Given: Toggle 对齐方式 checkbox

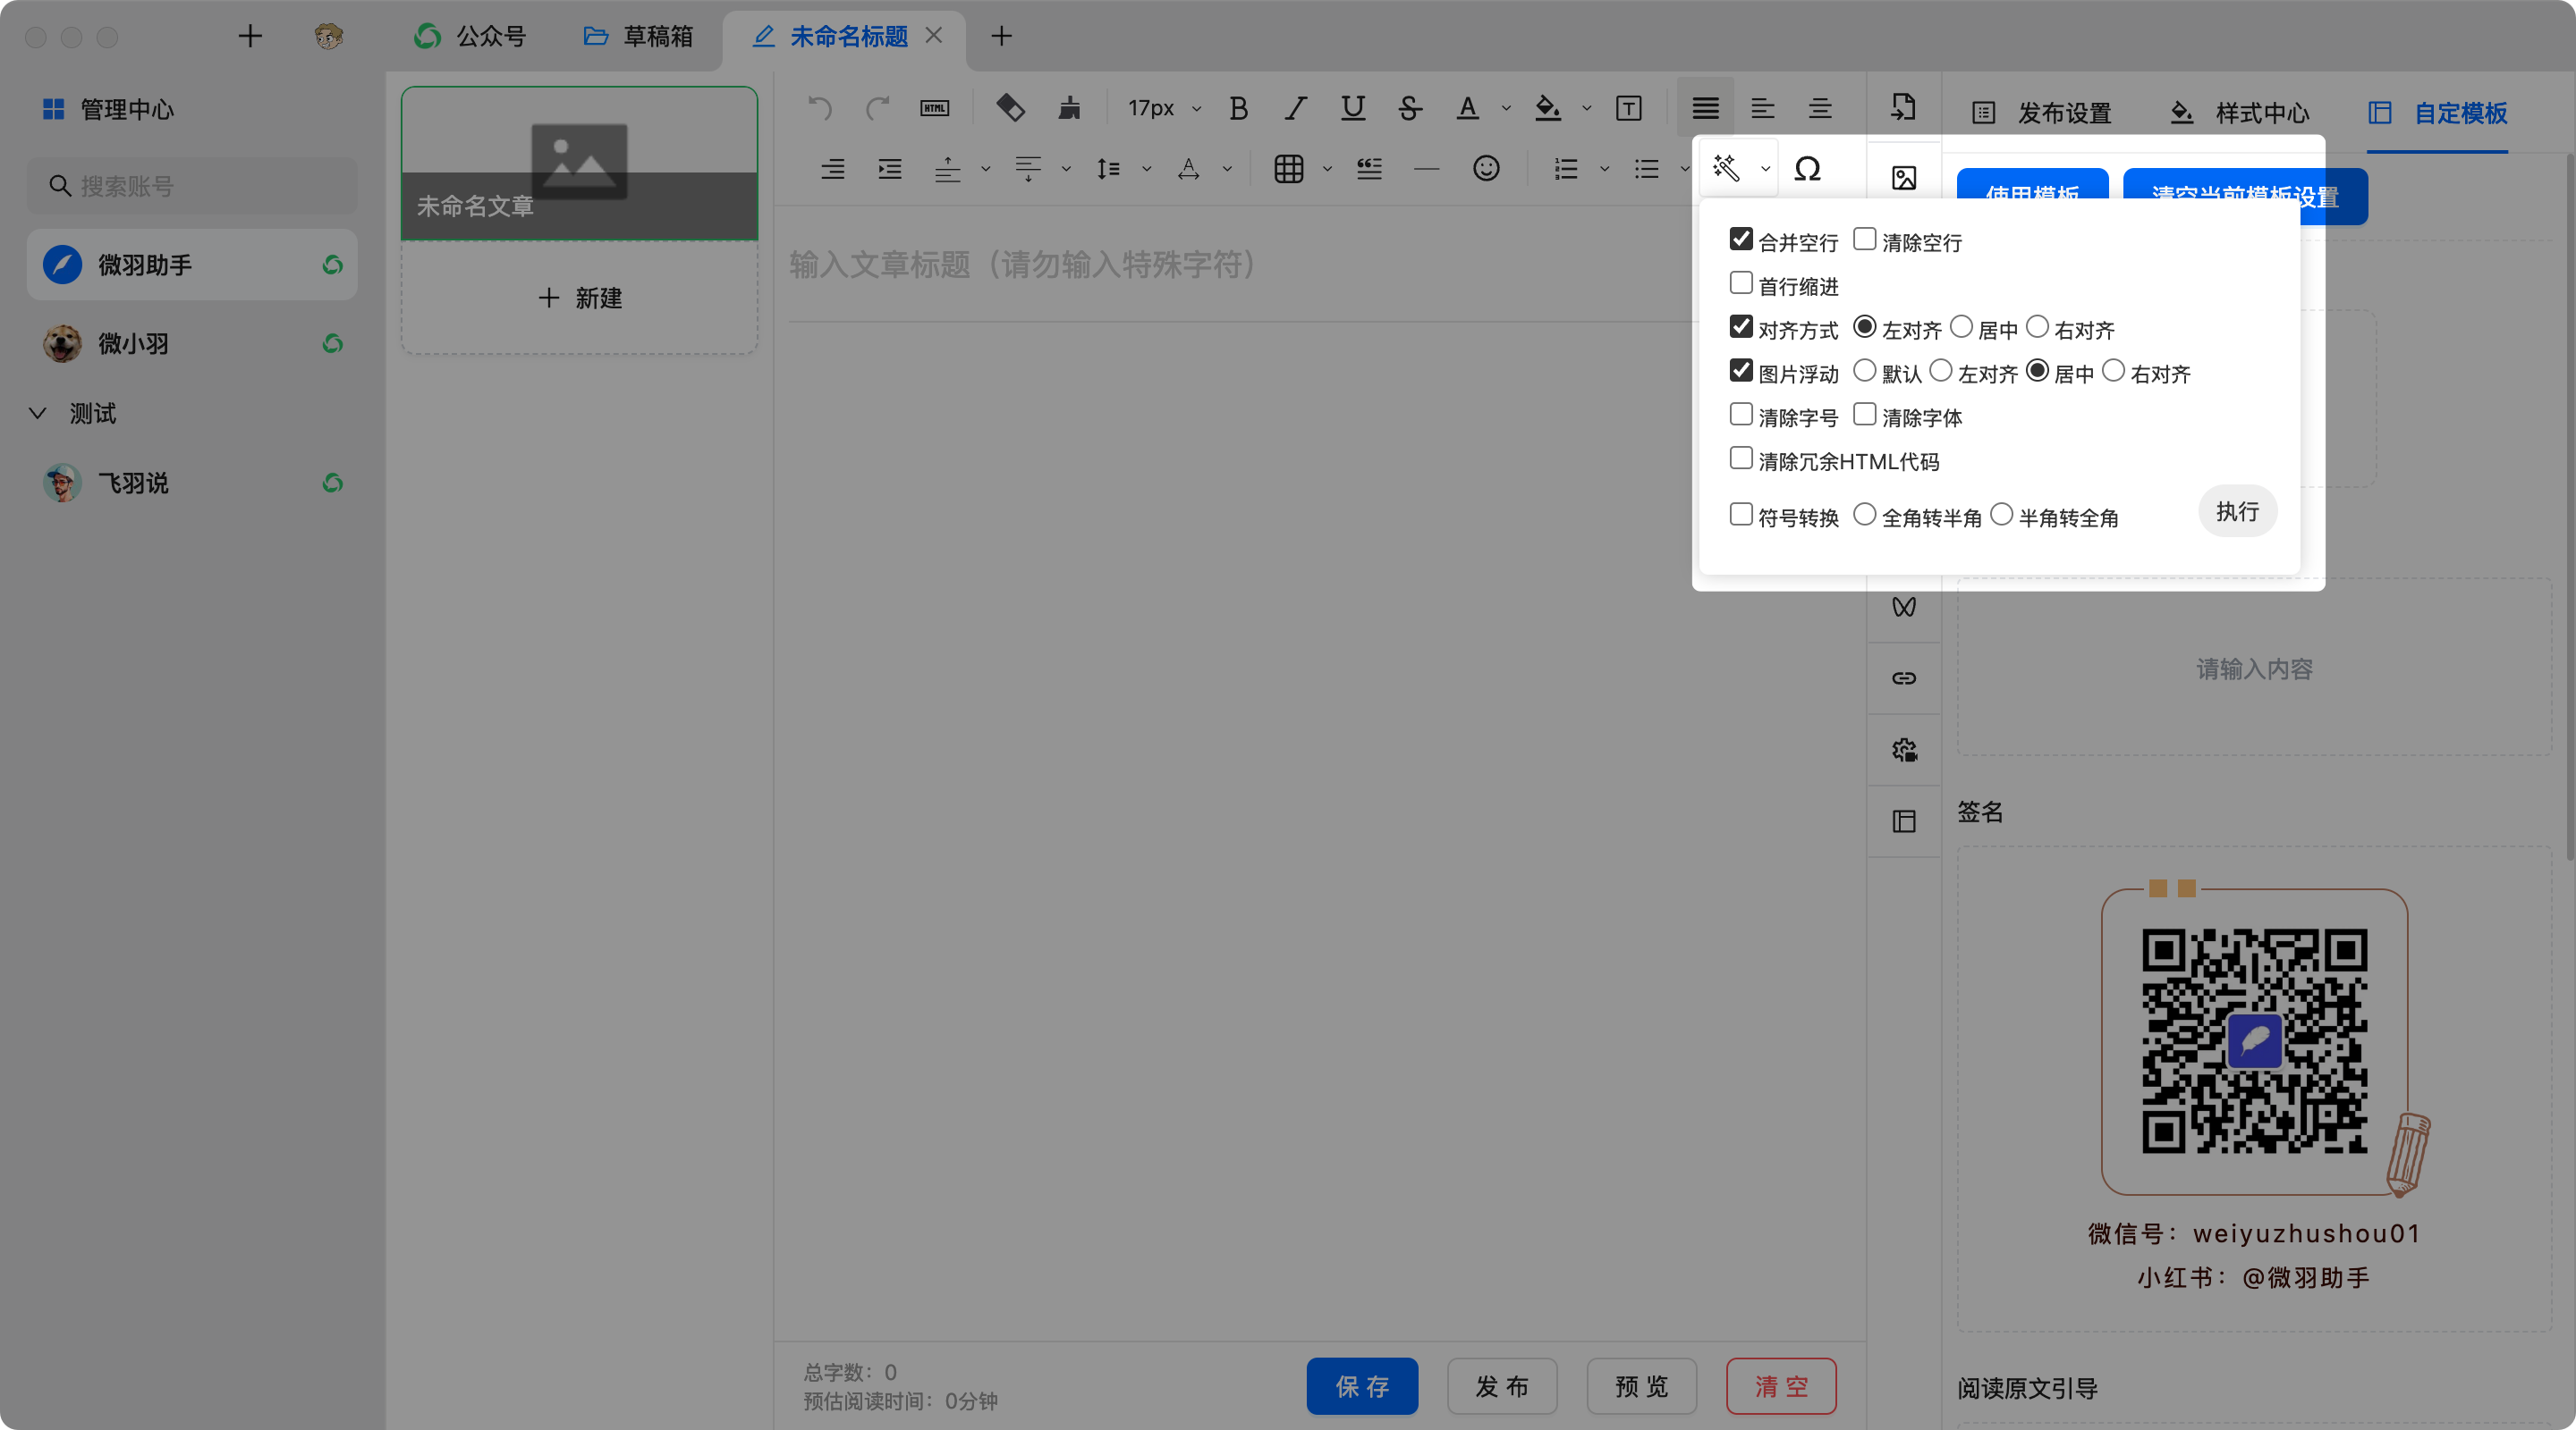Looking at the screenshot, I should click(1741, 327).
